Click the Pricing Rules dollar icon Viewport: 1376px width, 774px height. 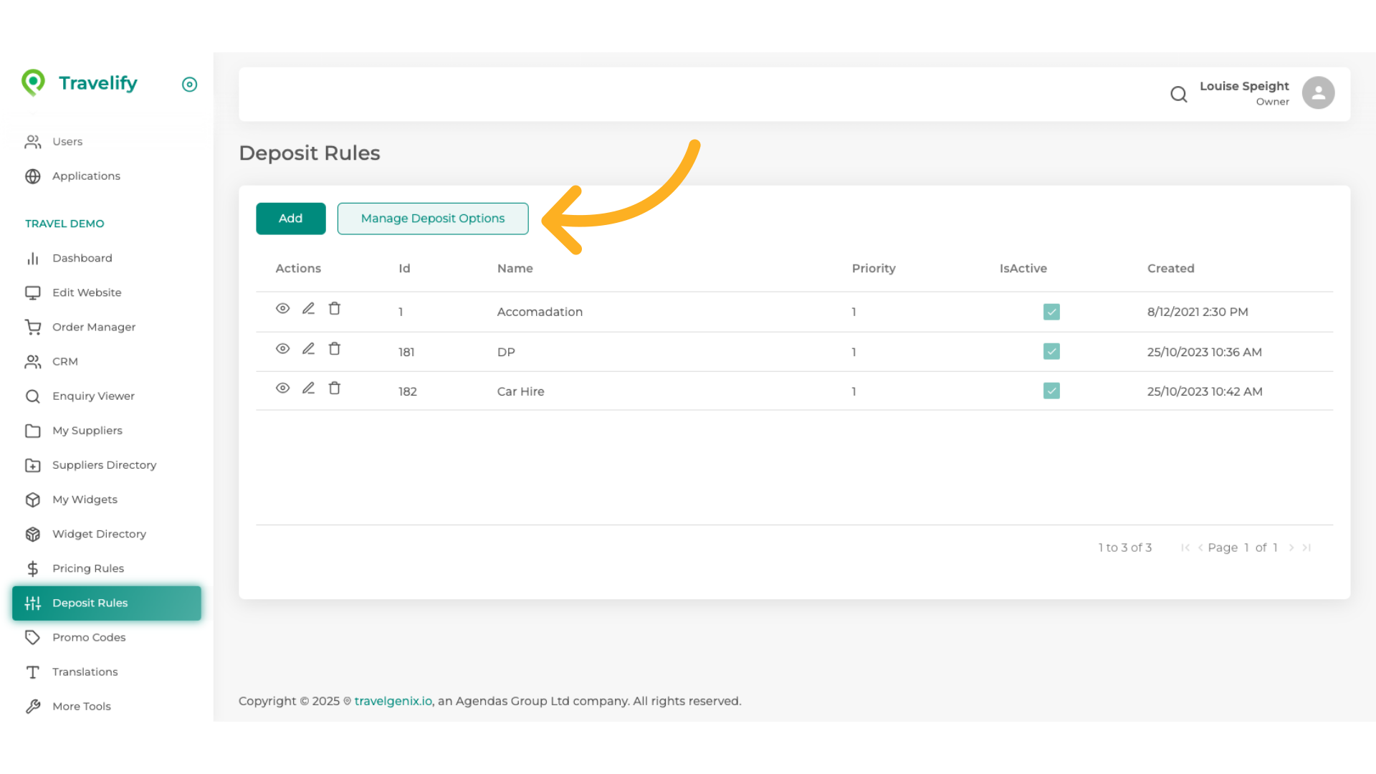click(x=33, y=568)
